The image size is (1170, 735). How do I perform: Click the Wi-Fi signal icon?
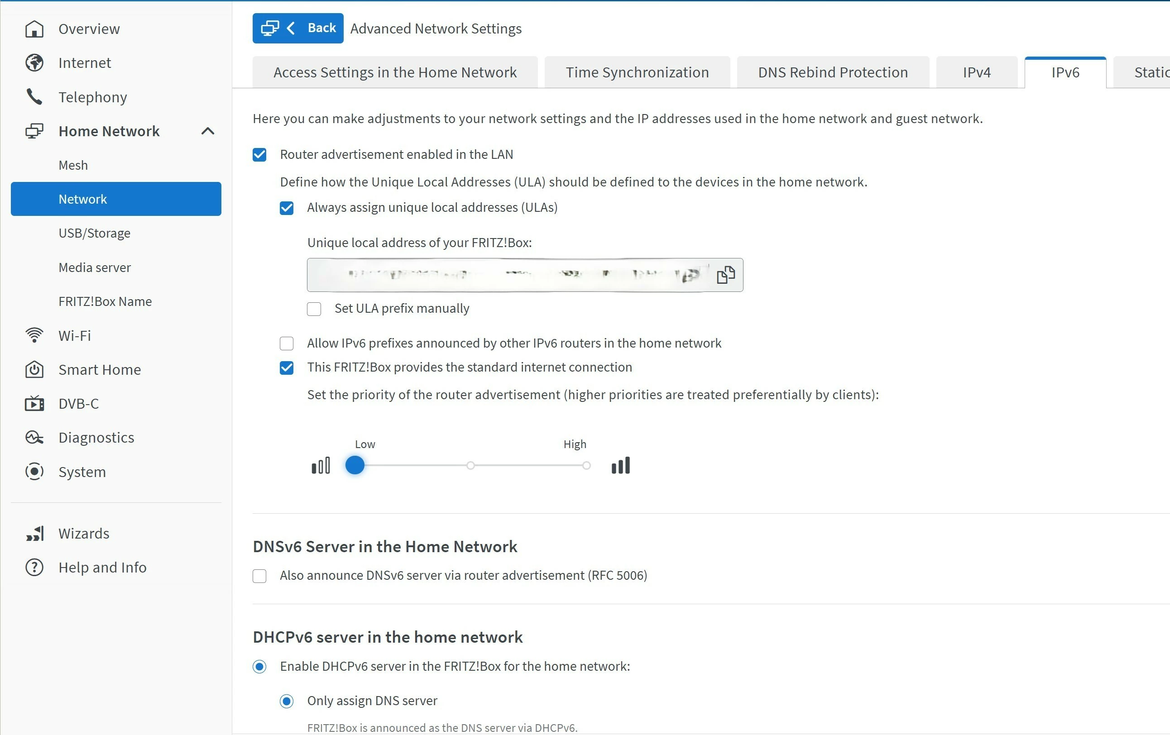(x=34, y=335)
